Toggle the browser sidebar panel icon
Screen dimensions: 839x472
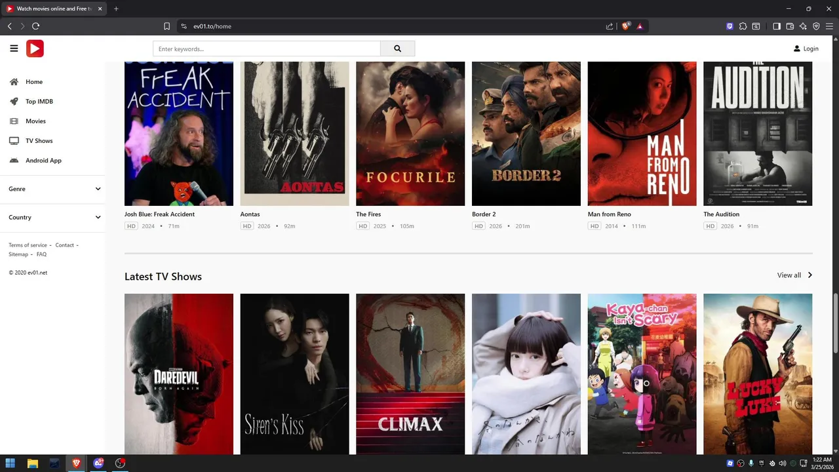pyautogui.click(x=777, y=26)
